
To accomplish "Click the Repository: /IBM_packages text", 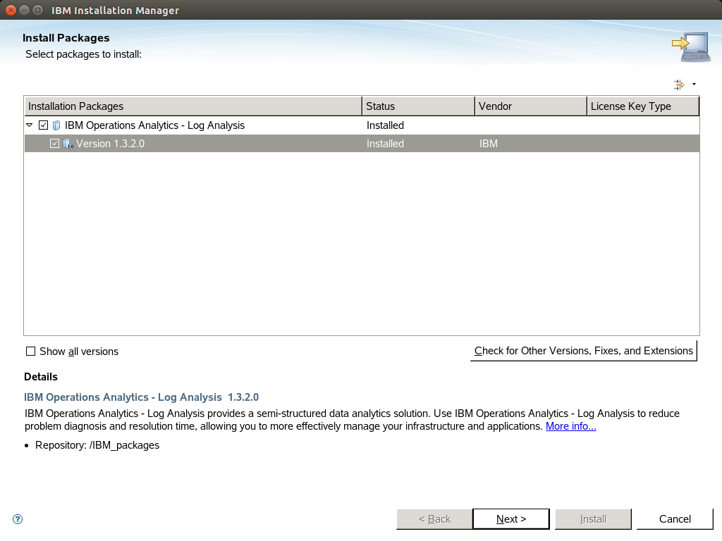I will [97, 445].
